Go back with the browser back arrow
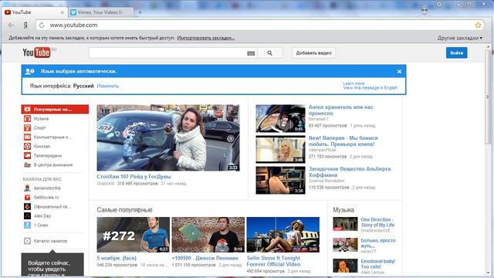Image resolution: width=494 pixels, height=278 pixels. [x=11, y=25]
